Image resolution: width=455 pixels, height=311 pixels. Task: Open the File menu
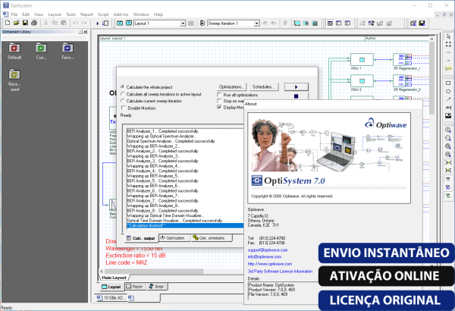[14, 14]
